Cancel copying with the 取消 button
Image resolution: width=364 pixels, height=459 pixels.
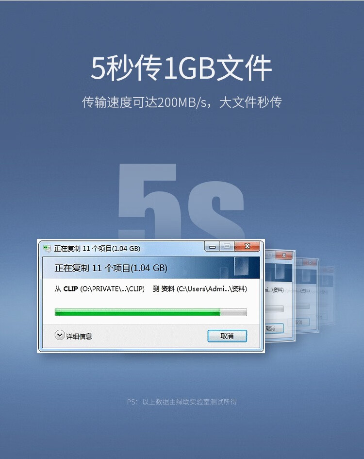pyautogui.click(x=227, y=336)
